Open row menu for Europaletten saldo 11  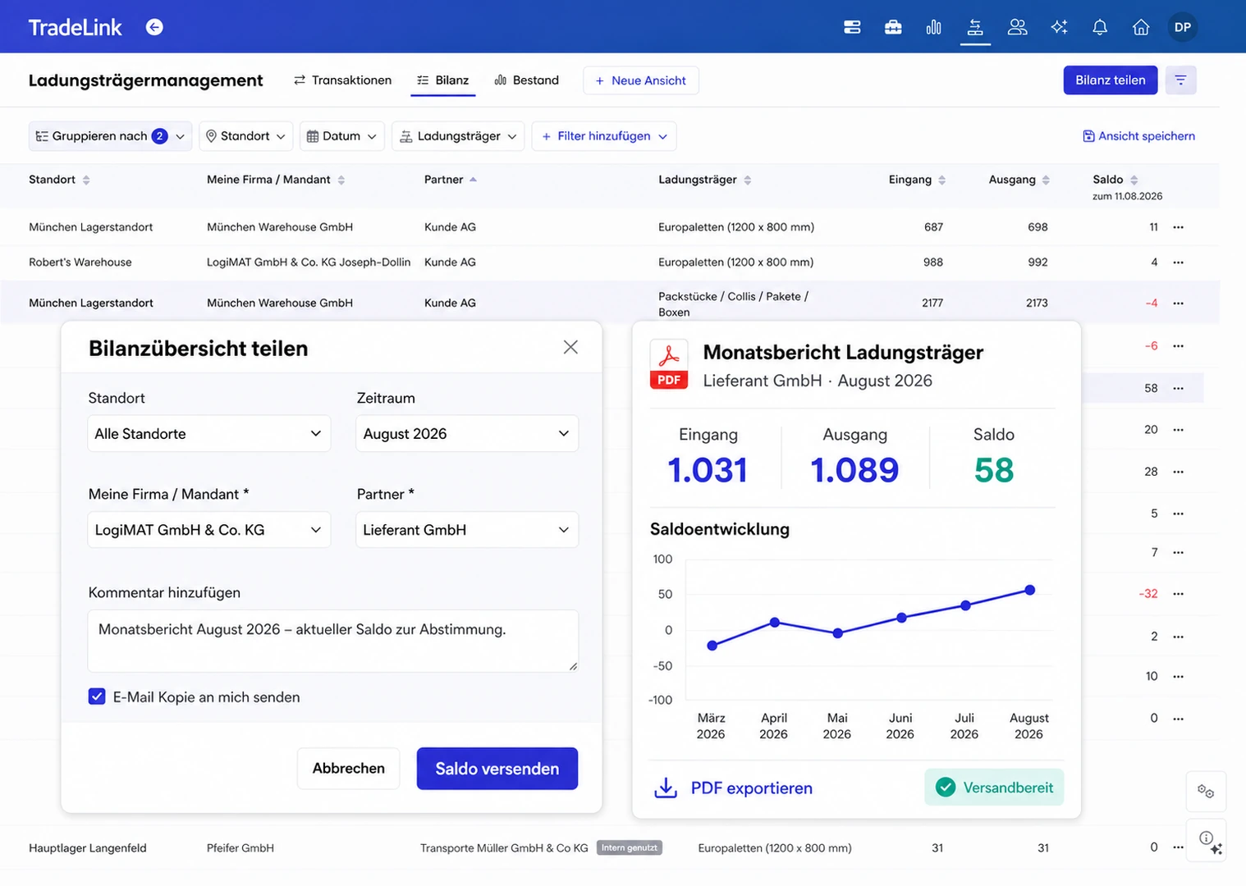pos(1178,227)
